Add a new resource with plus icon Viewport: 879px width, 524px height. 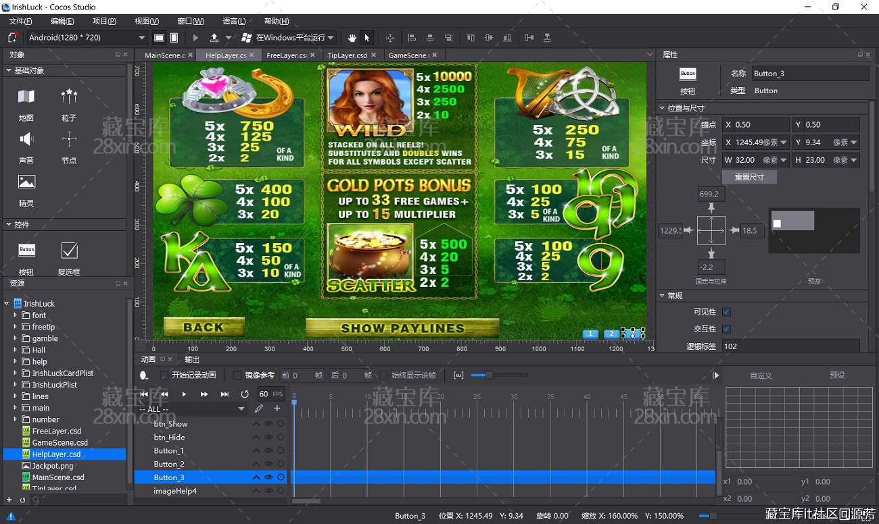click(x=9, y=500)
